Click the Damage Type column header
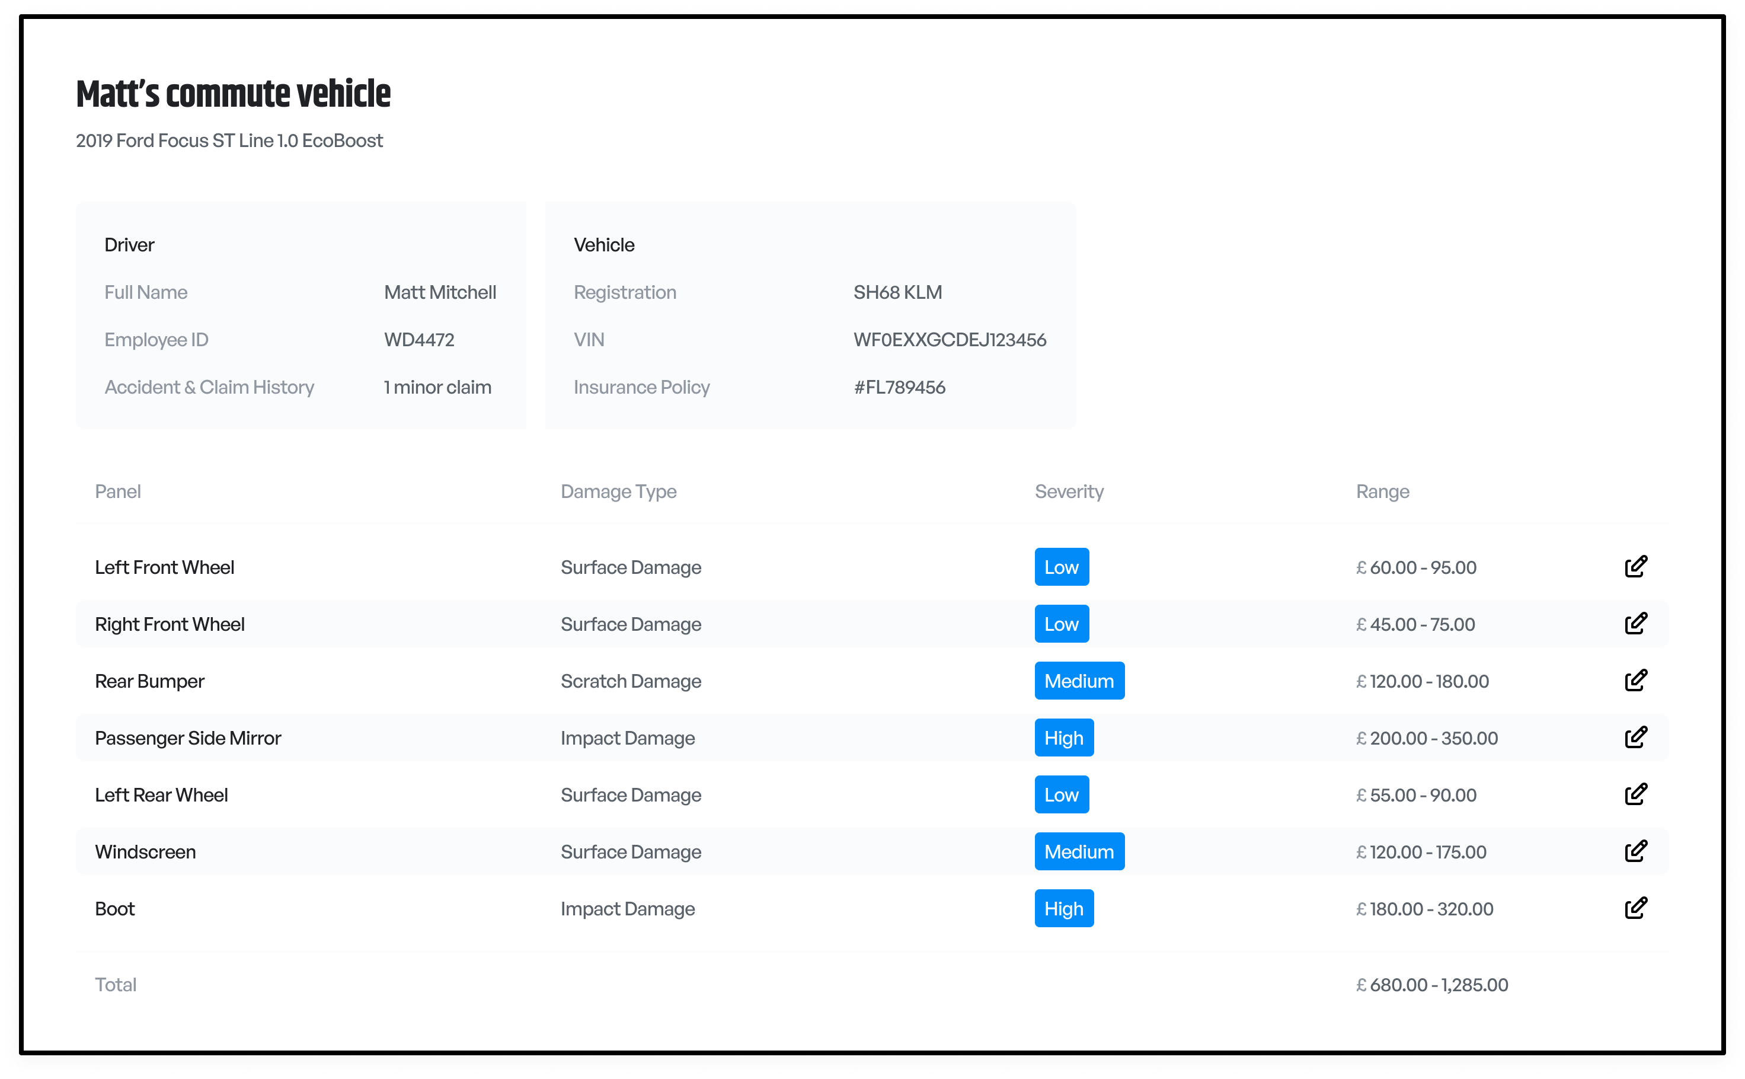Viewport: 1745px width, 1079px height. [x=618, y=491]
